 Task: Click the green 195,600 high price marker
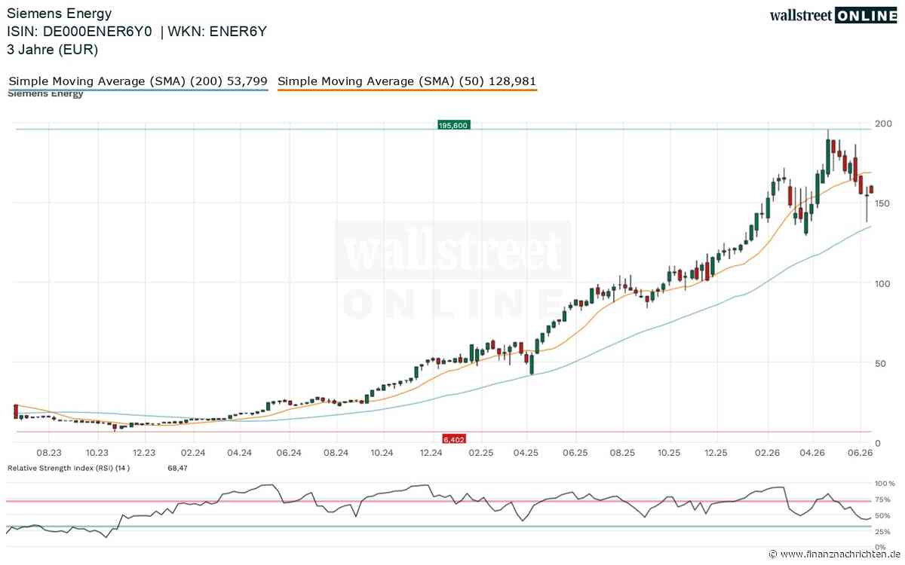(x=453, y=125)
